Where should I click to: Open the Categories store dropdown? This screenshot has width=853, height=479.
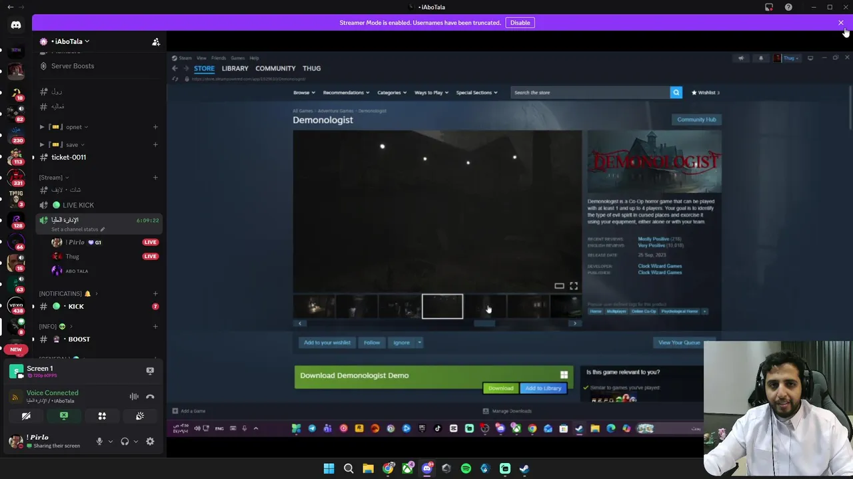click(391, 92)
